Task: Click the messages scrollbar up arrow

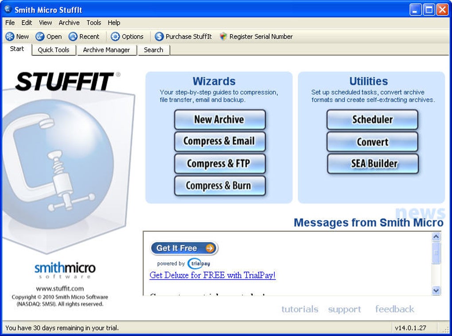Action: tap(436, 237)
